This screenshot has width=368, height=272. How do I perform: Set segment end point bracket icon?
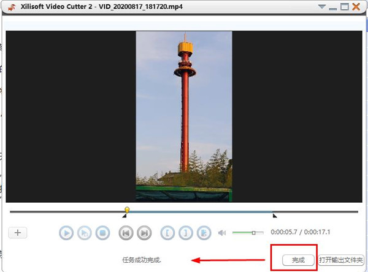tap(186, 233)
